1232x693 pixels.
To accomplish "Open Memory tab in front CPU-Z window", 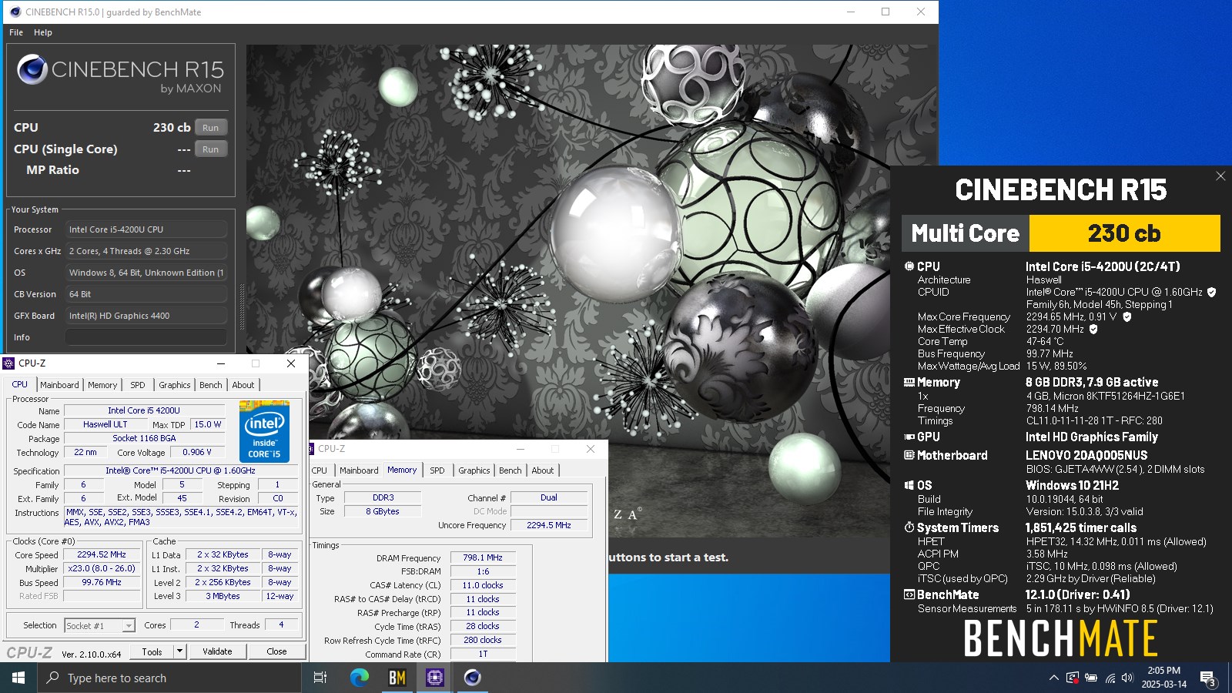I will pyautogui.click(x=102, y=385).
